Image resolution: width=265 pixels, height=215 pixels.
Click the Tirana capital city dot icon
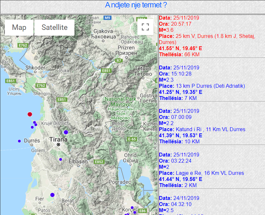click(x=58, y=145)
